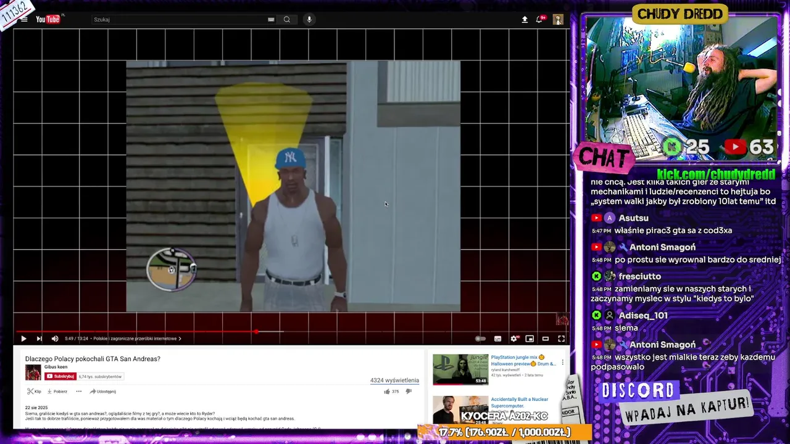Open the YouTube hamburger guide menu

(x=24, y=19)
